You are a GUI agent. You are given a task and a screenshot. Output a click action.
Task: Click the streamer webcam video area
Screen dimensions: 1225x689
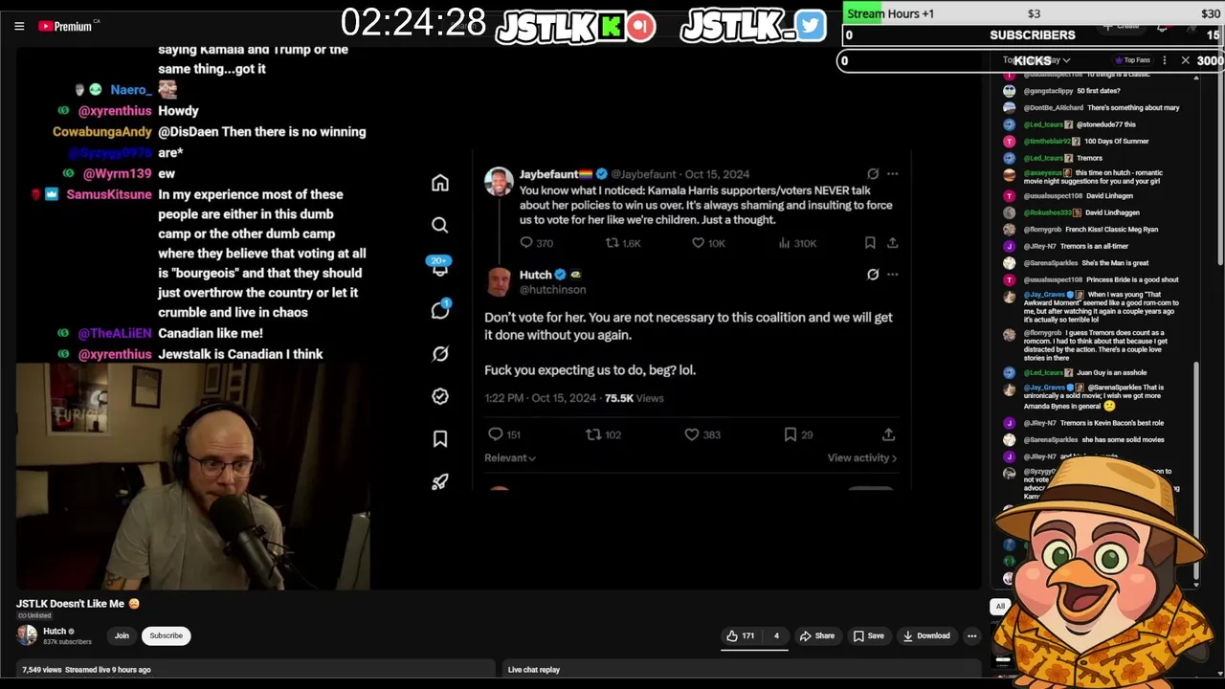tap(192, 476)
